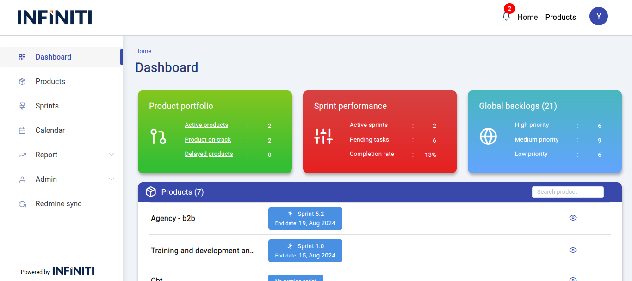Click the Sprint performance sliders icon
Viewport: 632px width, 281px height.
coord(323,137)
